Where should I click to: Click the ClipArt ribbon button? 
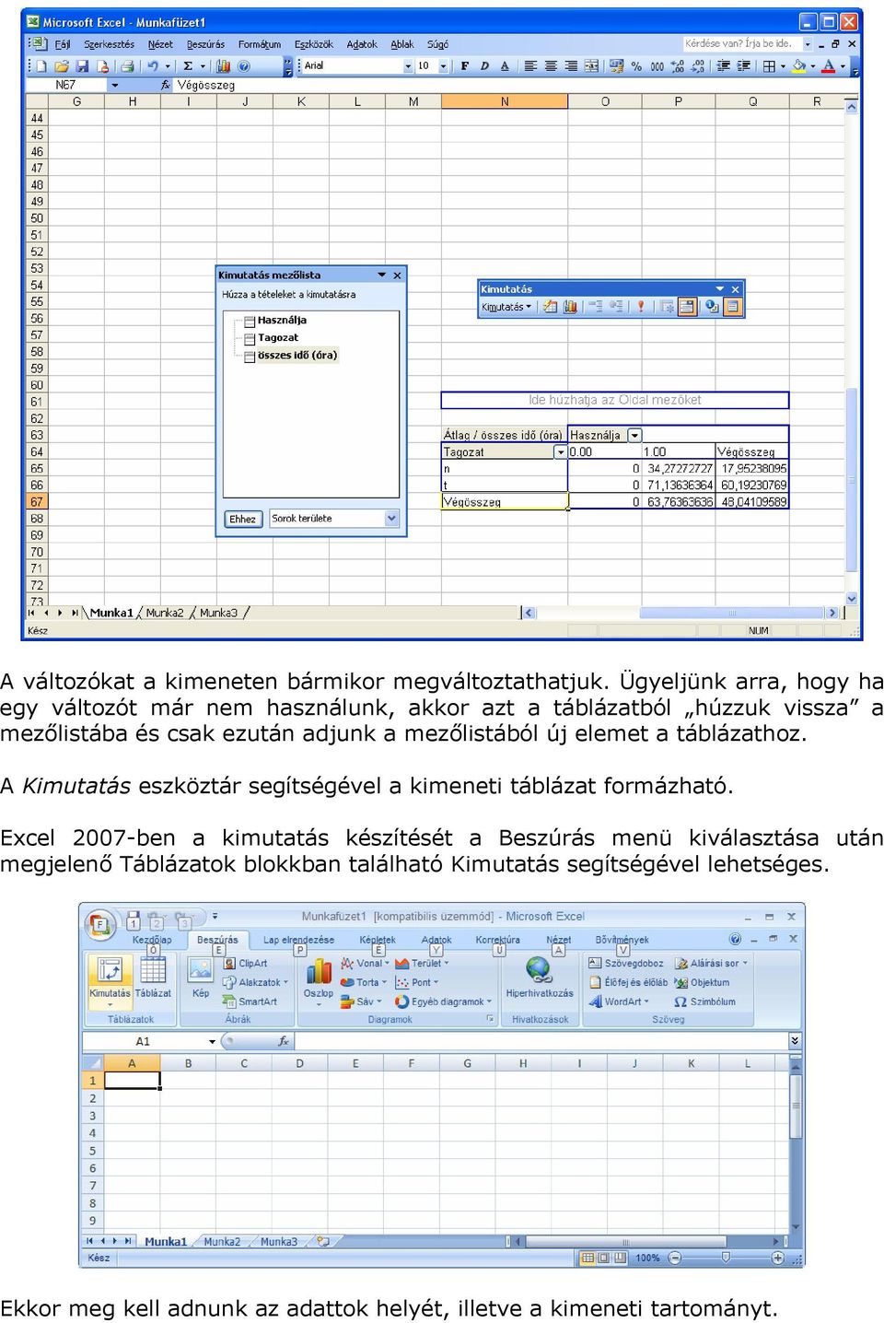(x=246, y=963)
